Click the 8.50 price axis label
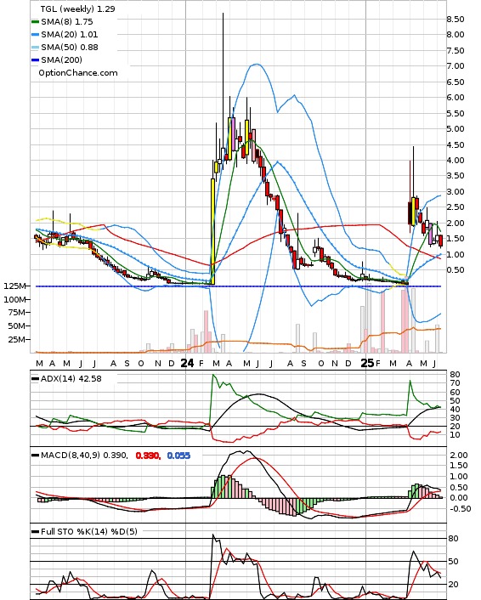 (456, 20)
